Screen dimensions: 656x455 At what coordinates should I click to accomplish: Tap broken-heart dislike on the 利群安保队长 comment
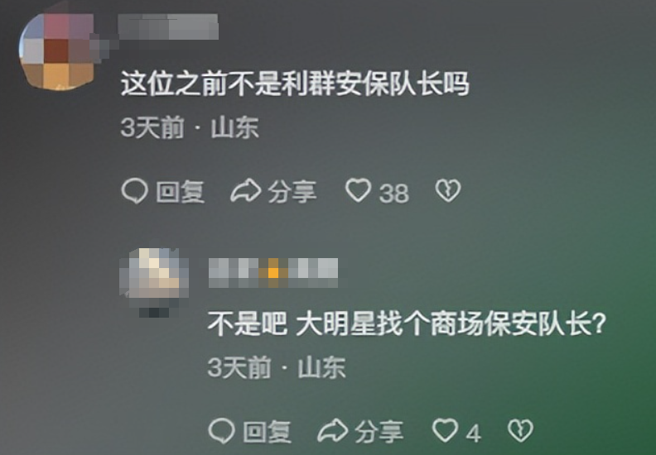pyautogui.click(x=448, y=191)
